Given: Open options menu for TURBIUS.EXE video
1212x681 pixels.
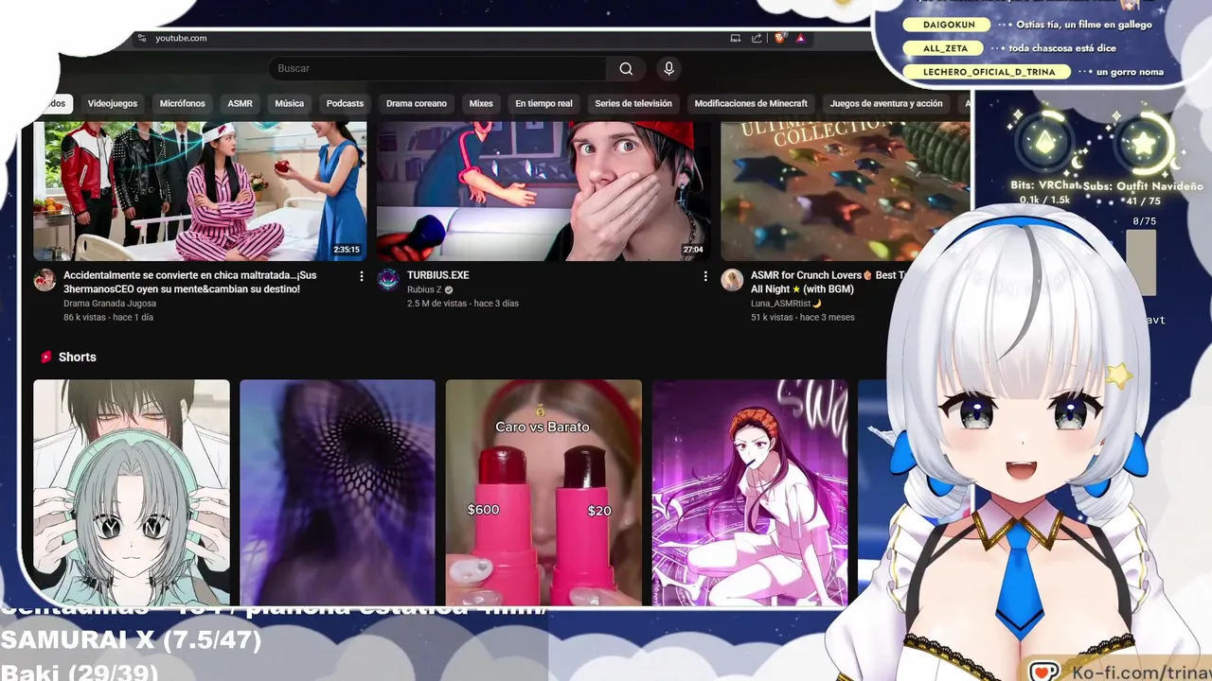Looking at the screenshot, I should click(x=704, y=276).
